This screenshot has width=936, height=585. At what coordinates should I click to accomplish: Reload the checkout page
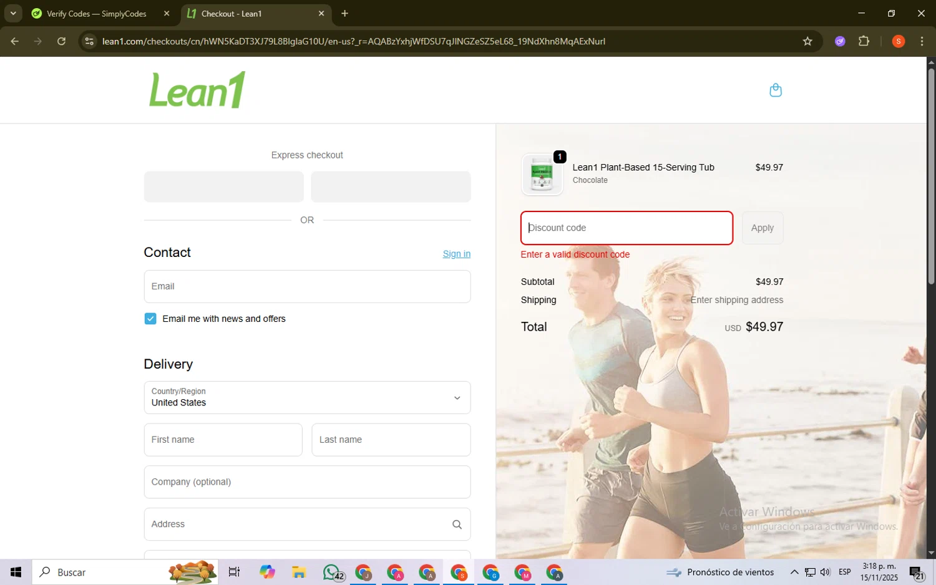pyautogui.click(x=61, y=41)
